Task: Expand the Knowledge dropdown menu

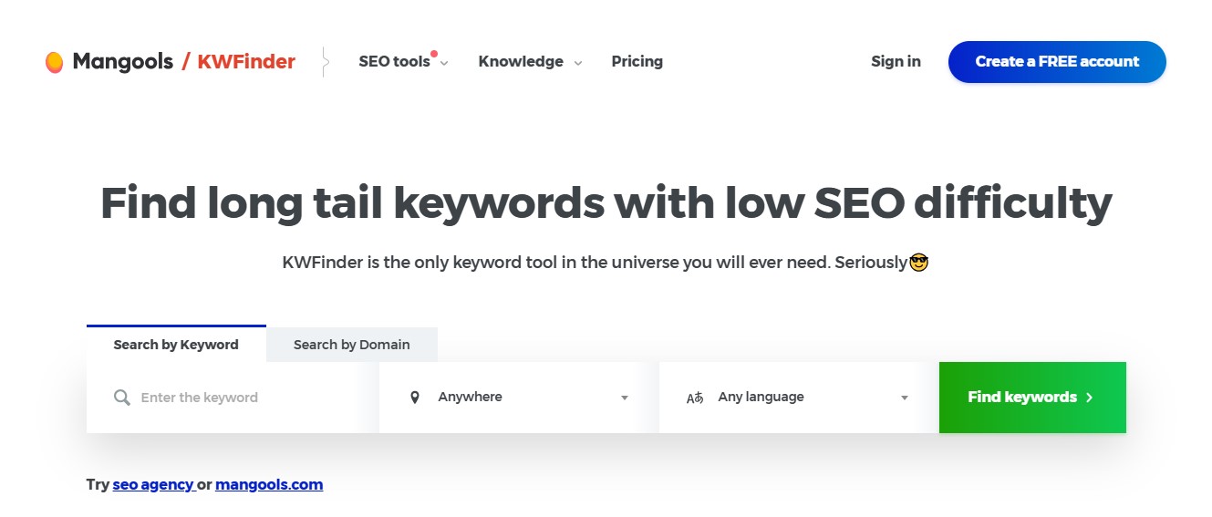Action: click(530, 62)
